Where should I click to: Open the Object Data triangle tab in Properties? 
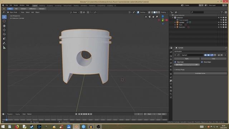click(171, 84)
